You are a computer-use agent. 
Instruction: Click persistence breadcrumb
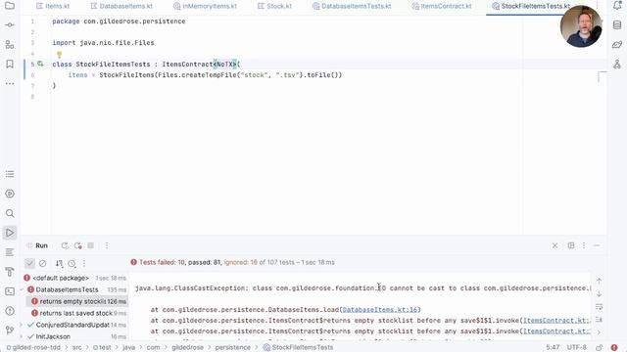[233, 348]
